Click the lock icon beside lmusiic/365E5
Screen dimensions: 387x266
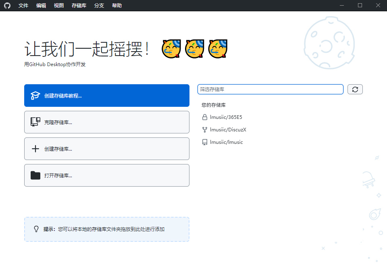[x=205, y=117]
